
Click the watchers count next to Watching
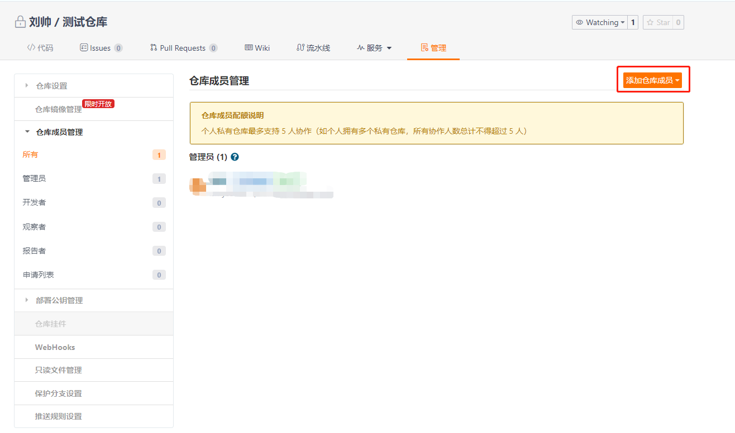(633, 22)
